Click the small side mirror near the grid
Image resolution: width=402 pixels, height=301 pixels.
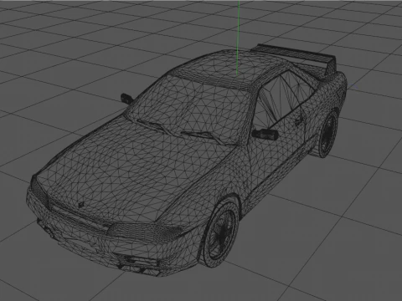click(x=126, y=98)
